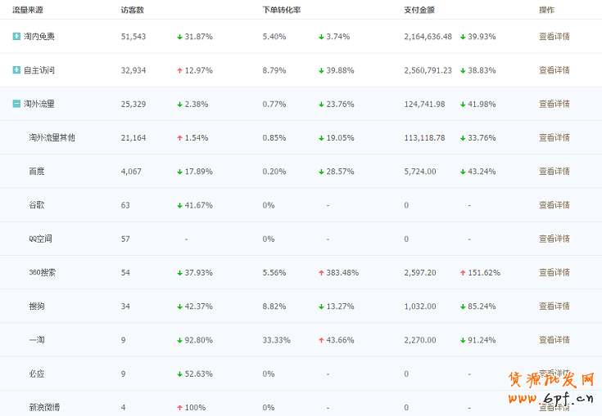Open 查看详情 for 一淘 row
This screenshot has height=416, width=602.
[554, 340]
